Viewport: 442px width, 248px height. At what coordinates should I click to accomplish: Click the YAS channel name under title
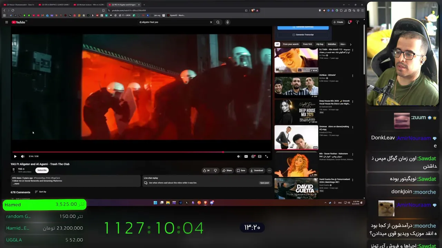click(x=20, y=169)
